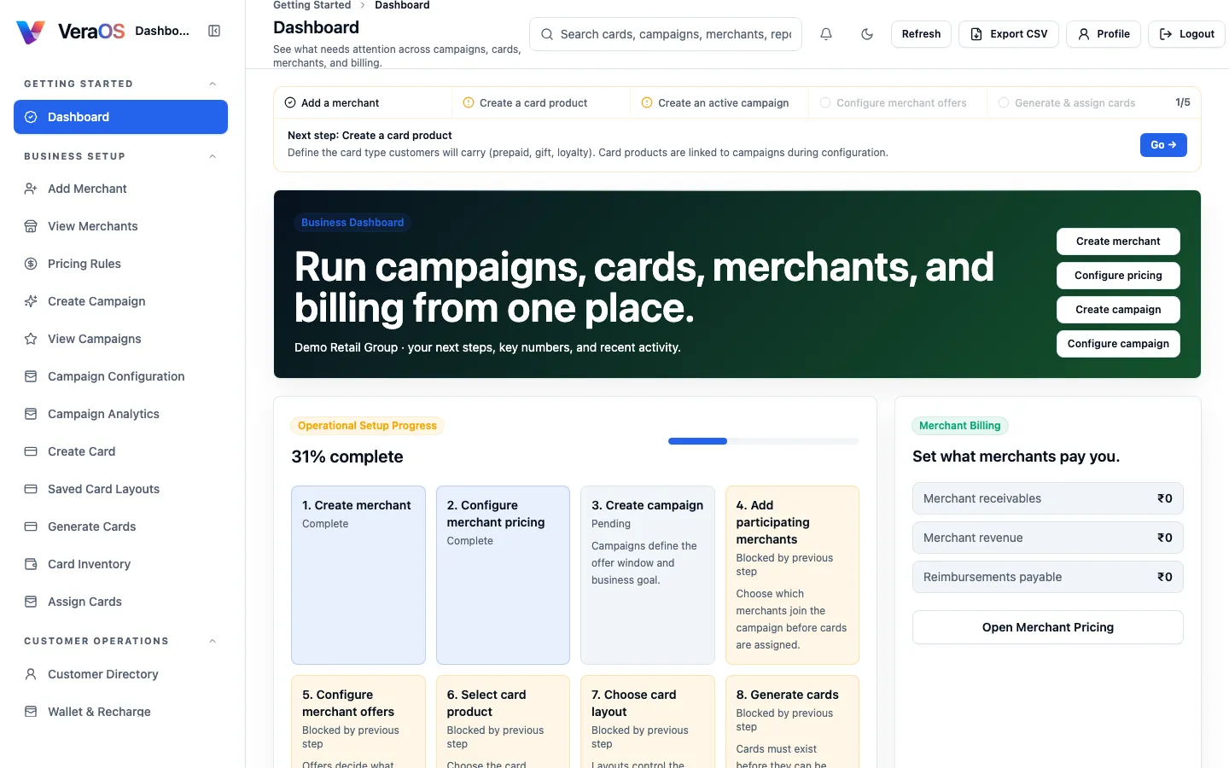1229x768 pixels.
Task: Click the Assign Cards icon
Action: pyautogui.click(x=31, y=602)
